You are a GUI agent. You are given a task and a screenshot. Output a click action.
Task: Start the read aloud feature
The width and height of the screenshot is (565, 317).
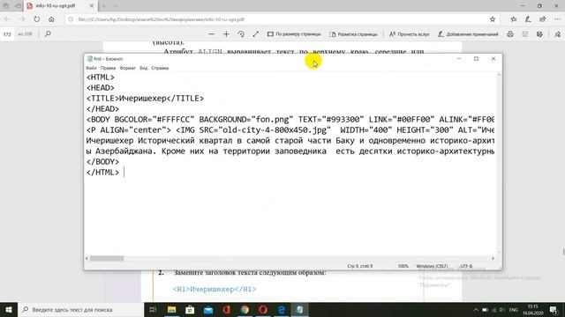tap(410, 34)
